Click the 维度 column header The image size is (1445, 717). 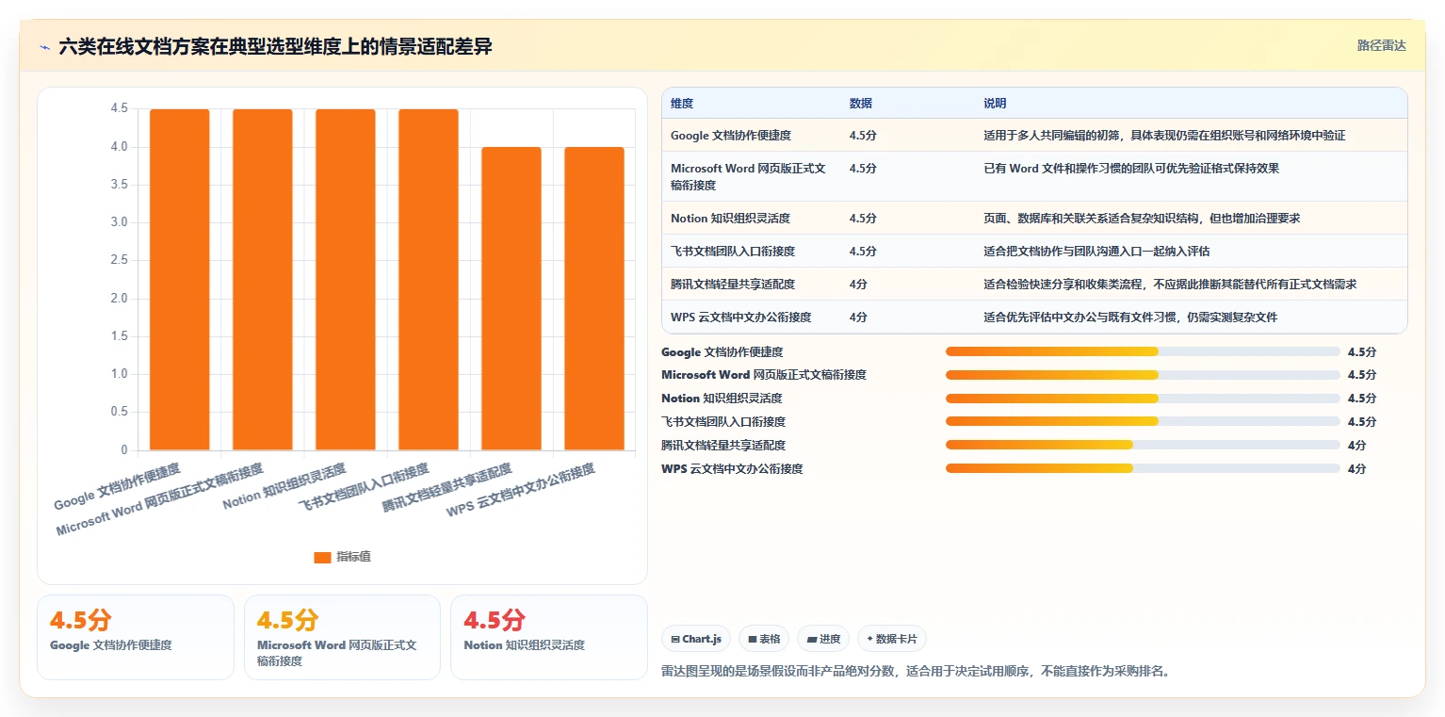click(682, 104)
